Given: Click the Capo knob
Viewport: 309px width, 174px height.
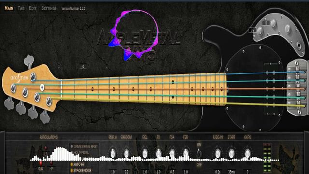Looking at the screenshot, I should click(x=248, y=154).
